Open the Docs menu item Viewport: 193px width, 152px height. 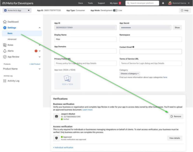(x=81, y=3)
